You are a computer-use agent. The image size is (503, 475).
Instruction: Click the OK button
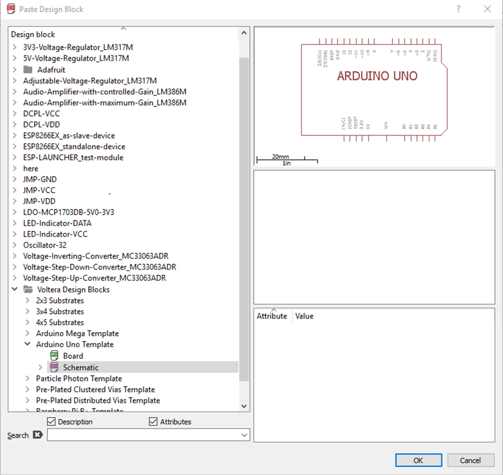[x=418, y=460]
